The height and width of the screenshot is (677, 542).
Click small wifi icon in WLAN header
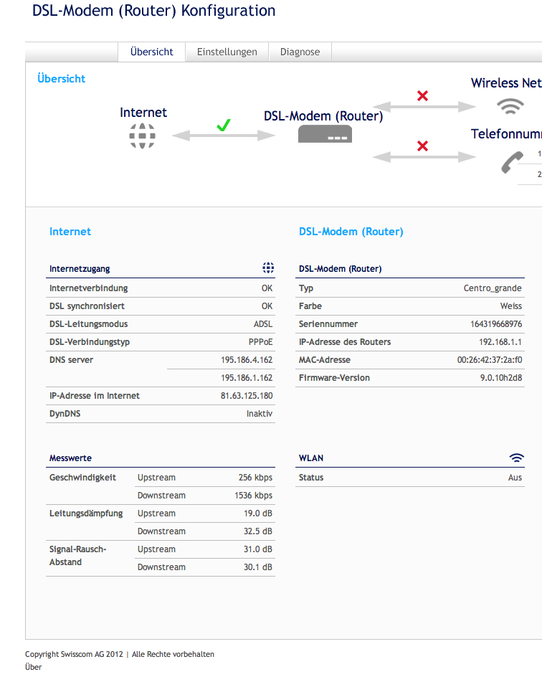(x=516, y=458)
